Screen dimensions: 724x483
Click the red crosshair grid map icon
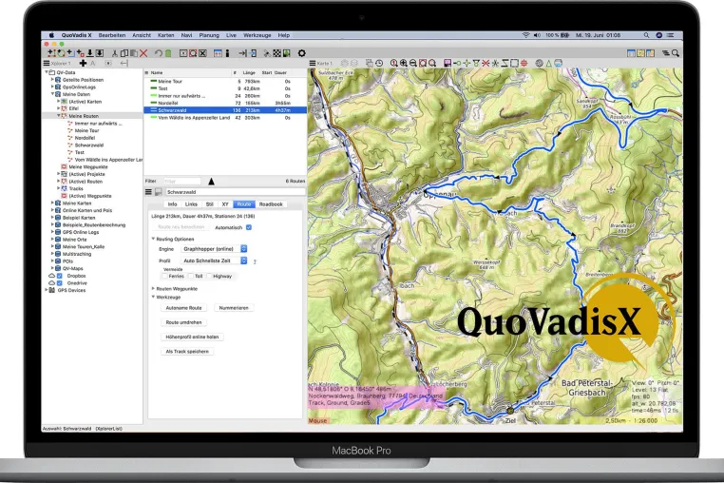(x=524, y=64)
